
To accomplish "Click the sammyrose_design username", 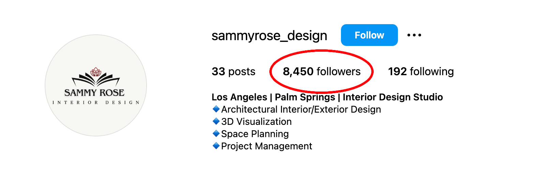I will point(269,35).
